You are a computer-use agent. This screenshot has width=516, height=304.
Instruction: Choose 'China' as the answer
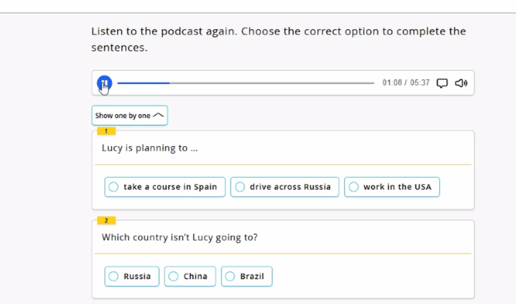(x=190, y=276)
